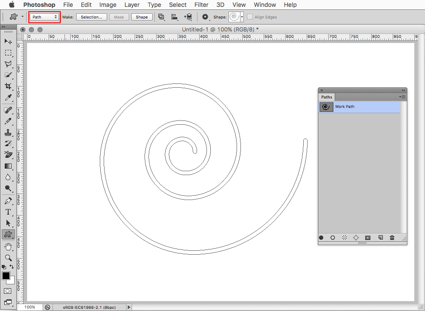
Task: Choose the Eyedropper tool
Action: (x=8, y=98)
